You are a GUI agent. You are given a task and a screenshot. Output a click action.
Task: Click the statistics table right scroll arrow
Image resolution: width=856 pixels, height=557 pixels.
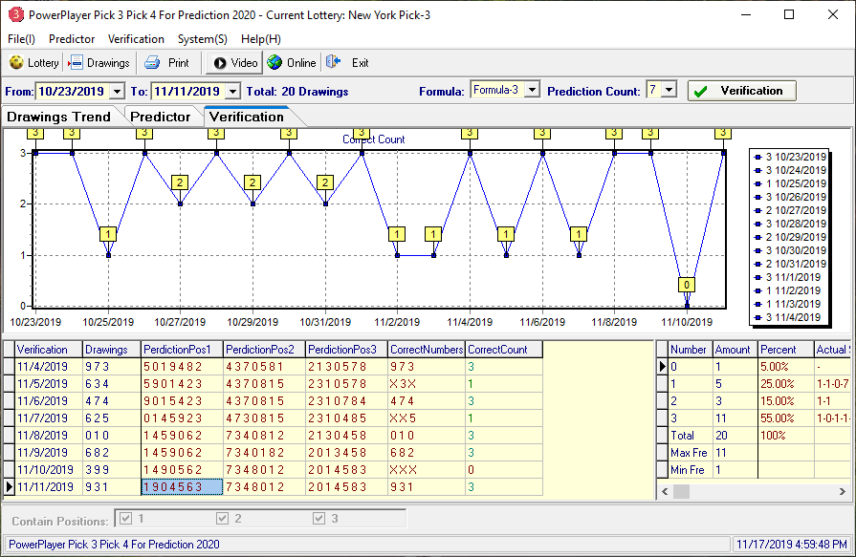pyautogui.click(x=843, y=491)
